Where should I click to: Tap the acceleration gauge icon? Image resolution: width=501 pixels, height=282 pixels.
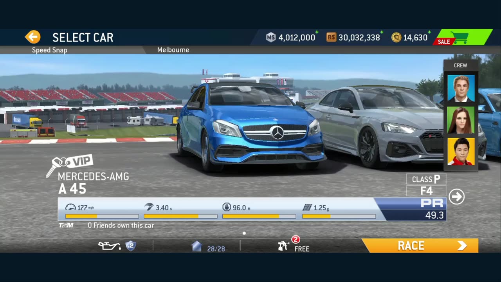pyautogui.click(x=149, y=207)
